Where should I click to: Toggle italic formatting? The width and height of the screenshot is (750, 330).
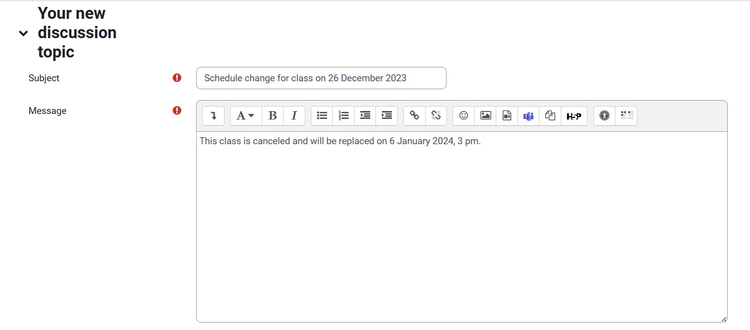[x=294, y=116]
